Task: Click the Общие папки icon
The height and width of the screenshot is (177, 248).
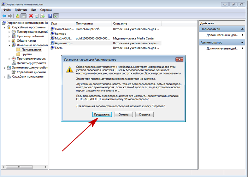Action: coord(14,41)
